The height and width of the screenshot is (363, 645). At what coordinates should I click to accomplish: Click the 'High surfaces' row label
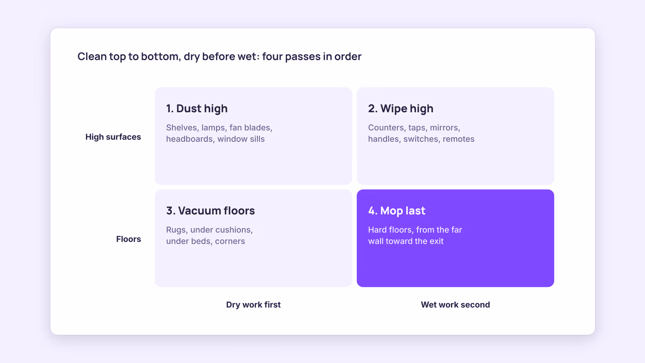click(113, 137)
